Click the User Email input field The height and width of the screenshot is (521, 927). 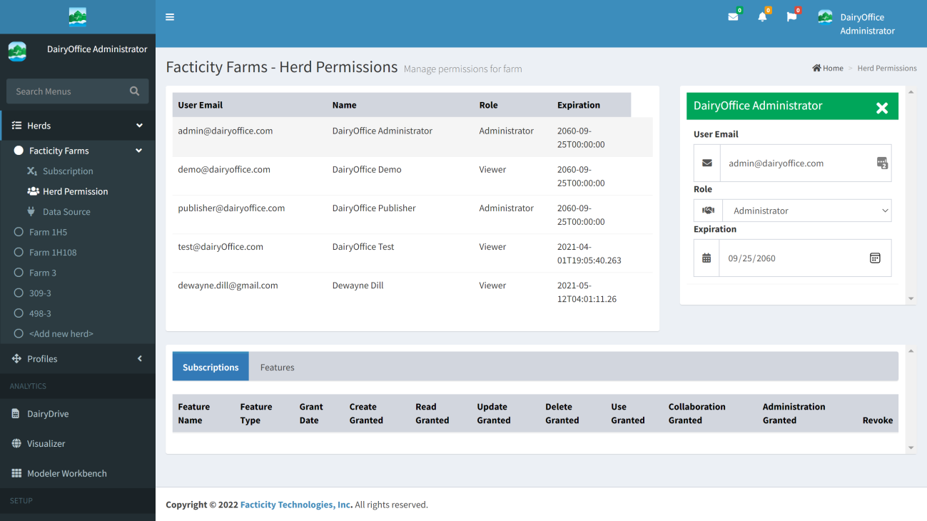799,163
